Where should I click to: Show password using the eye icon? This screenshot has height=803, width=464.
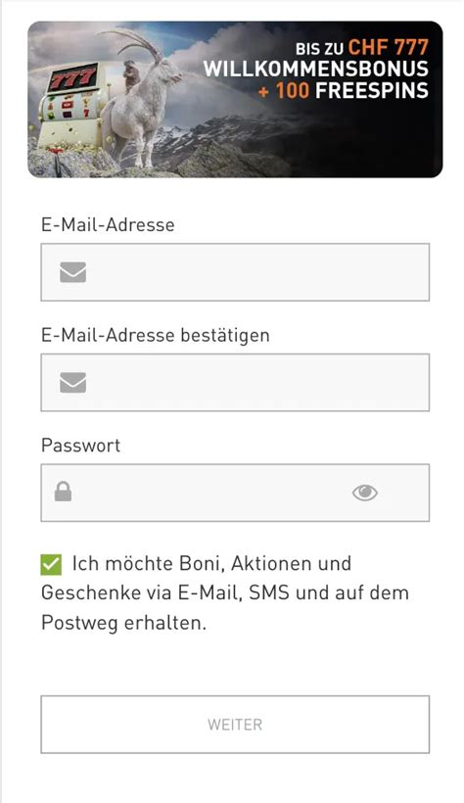click(x=365, y=493)
